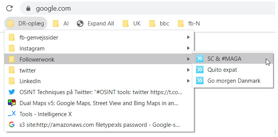Expand the twitter folder submenu arrow
The image size is (278, 137).
point(188,70)
